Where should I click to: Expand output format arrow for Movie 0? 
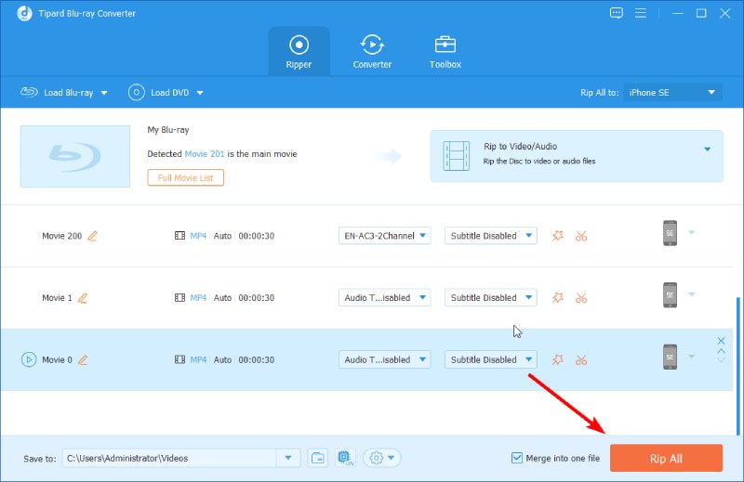click(x=691, y=357)
